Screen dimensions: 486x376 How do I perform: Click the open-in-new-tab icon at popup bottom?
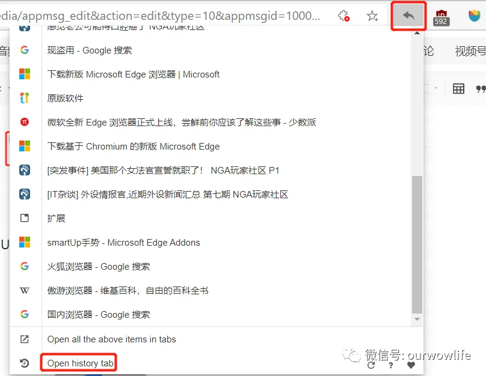tap(25, 339)
